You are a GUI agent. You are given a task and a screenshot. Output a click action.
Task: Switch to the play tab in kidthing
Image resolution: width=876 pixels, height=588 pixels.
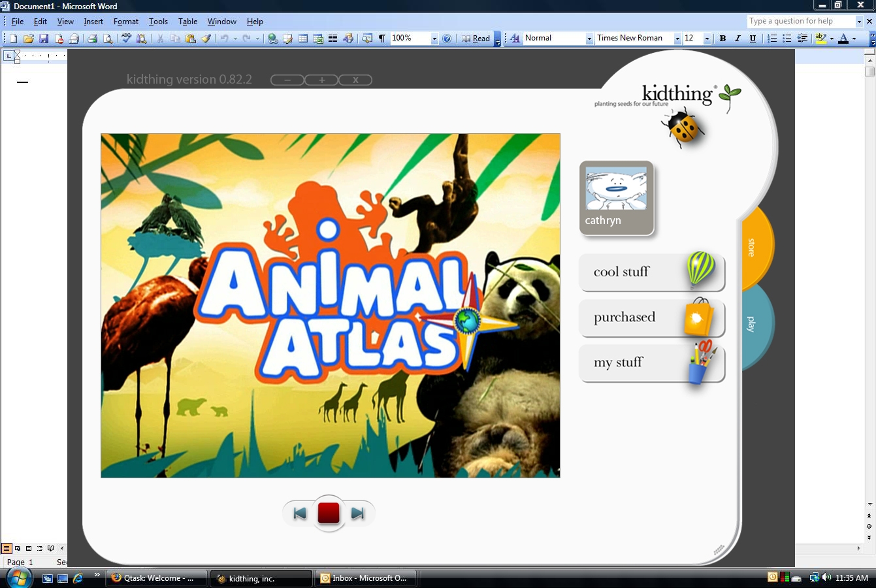756,324
